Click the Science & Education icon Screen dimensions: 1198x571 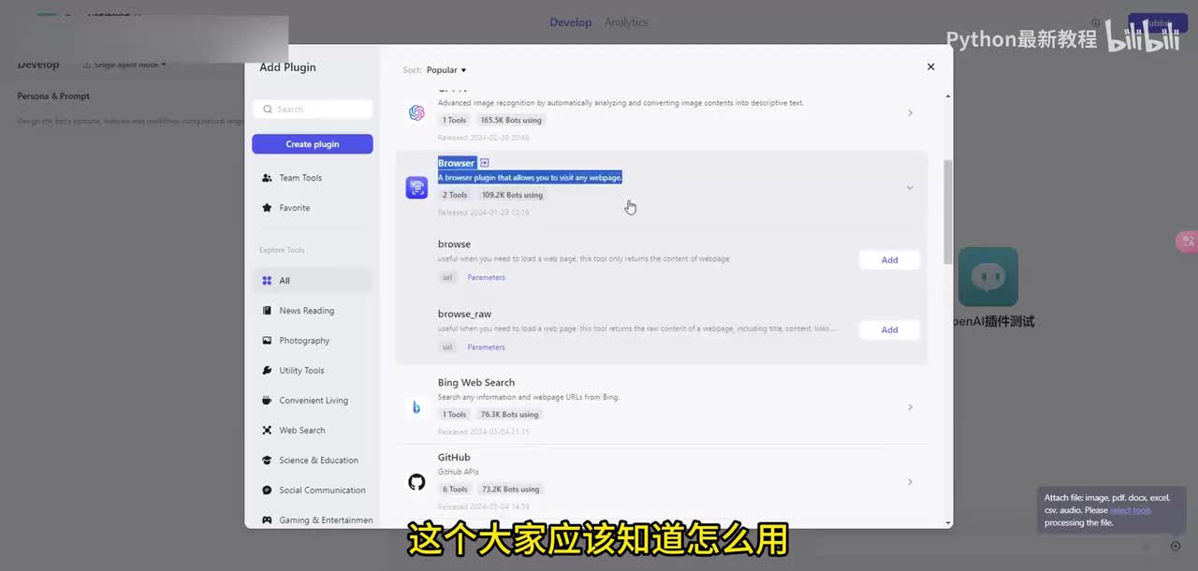click(267, 461)
